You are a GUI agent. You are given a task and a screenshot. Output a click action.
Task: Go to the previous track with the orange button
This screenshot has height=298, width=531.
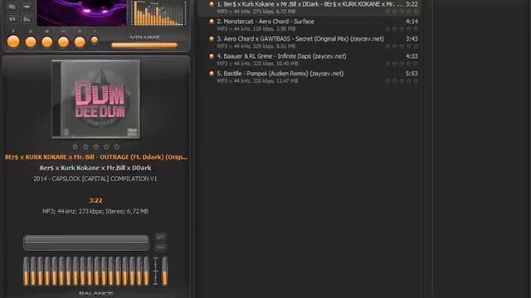pos(63,42)
